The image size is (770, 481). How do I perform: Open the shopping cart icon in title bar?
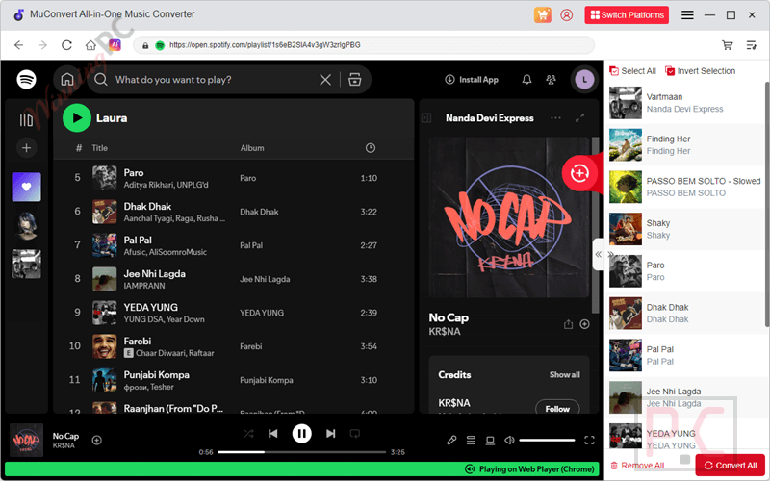[x=543, y=14]
